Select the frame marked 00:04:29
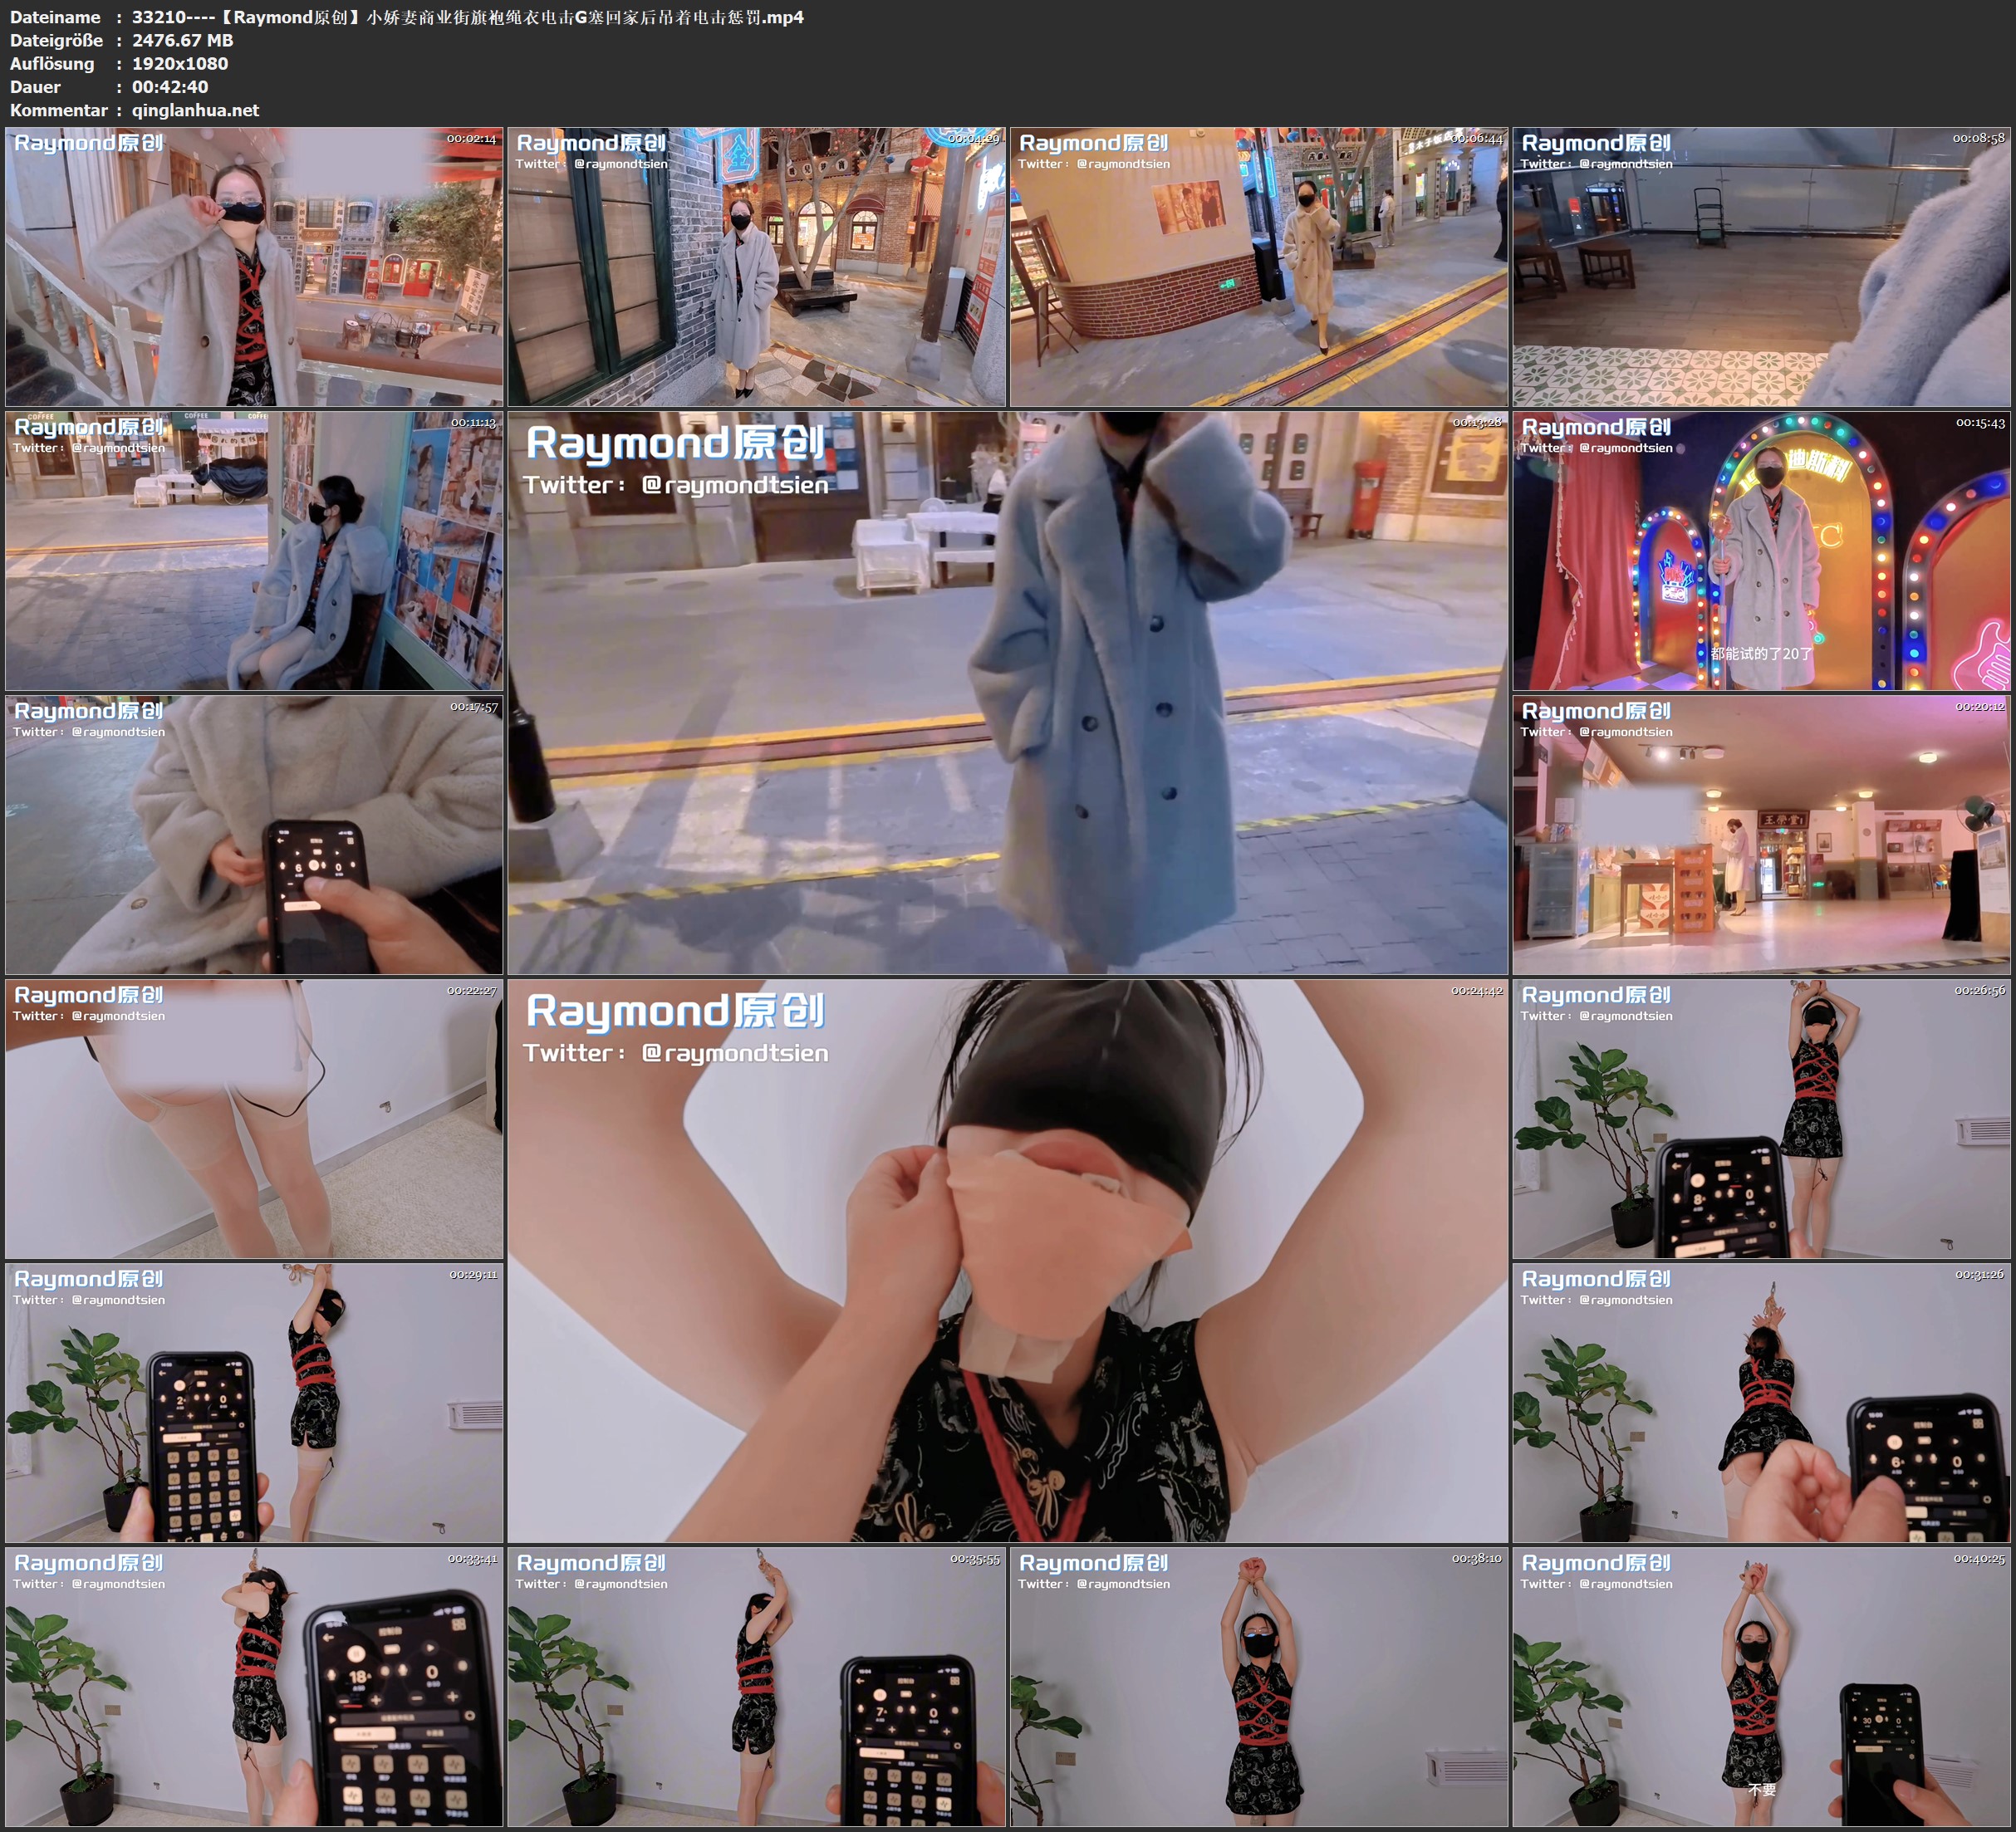The image size is (2016, 1832). (756, 266)
